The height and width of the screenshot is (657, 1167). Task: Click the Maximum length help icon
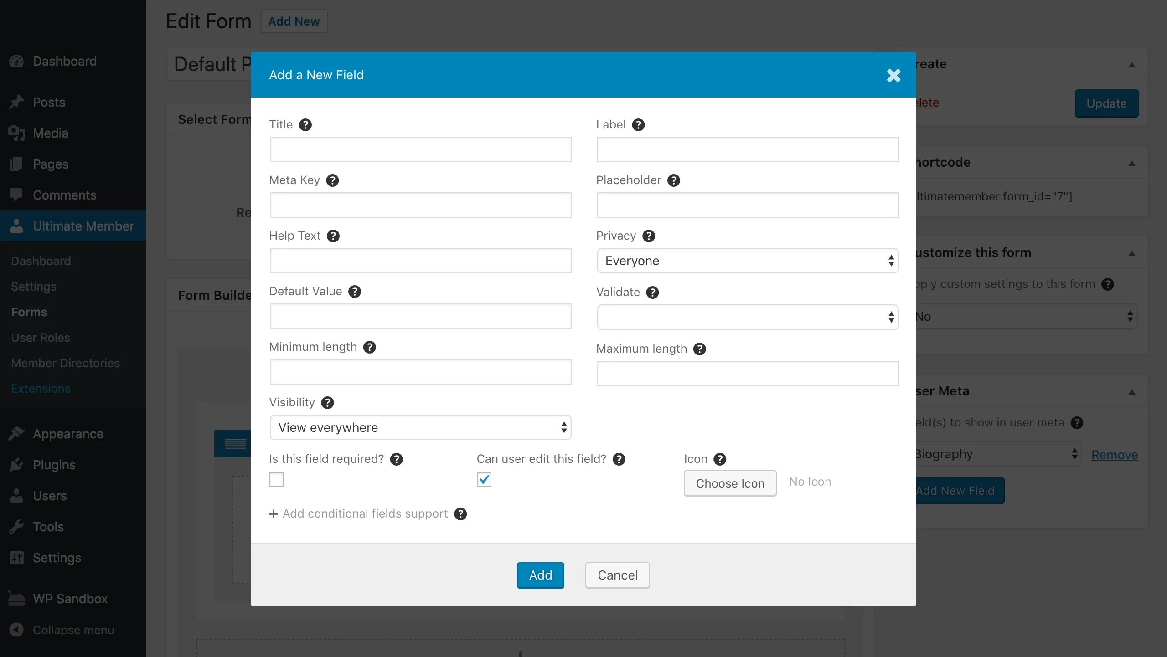click(x=699, y=349)
